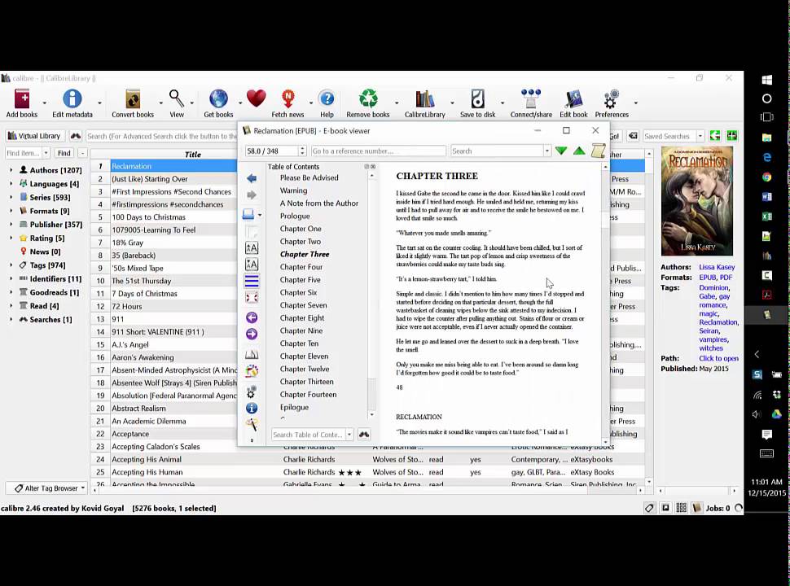Select Epilogue in Table of Contents
The height and width of the screenshot is (586, 790).
[294, 407]
